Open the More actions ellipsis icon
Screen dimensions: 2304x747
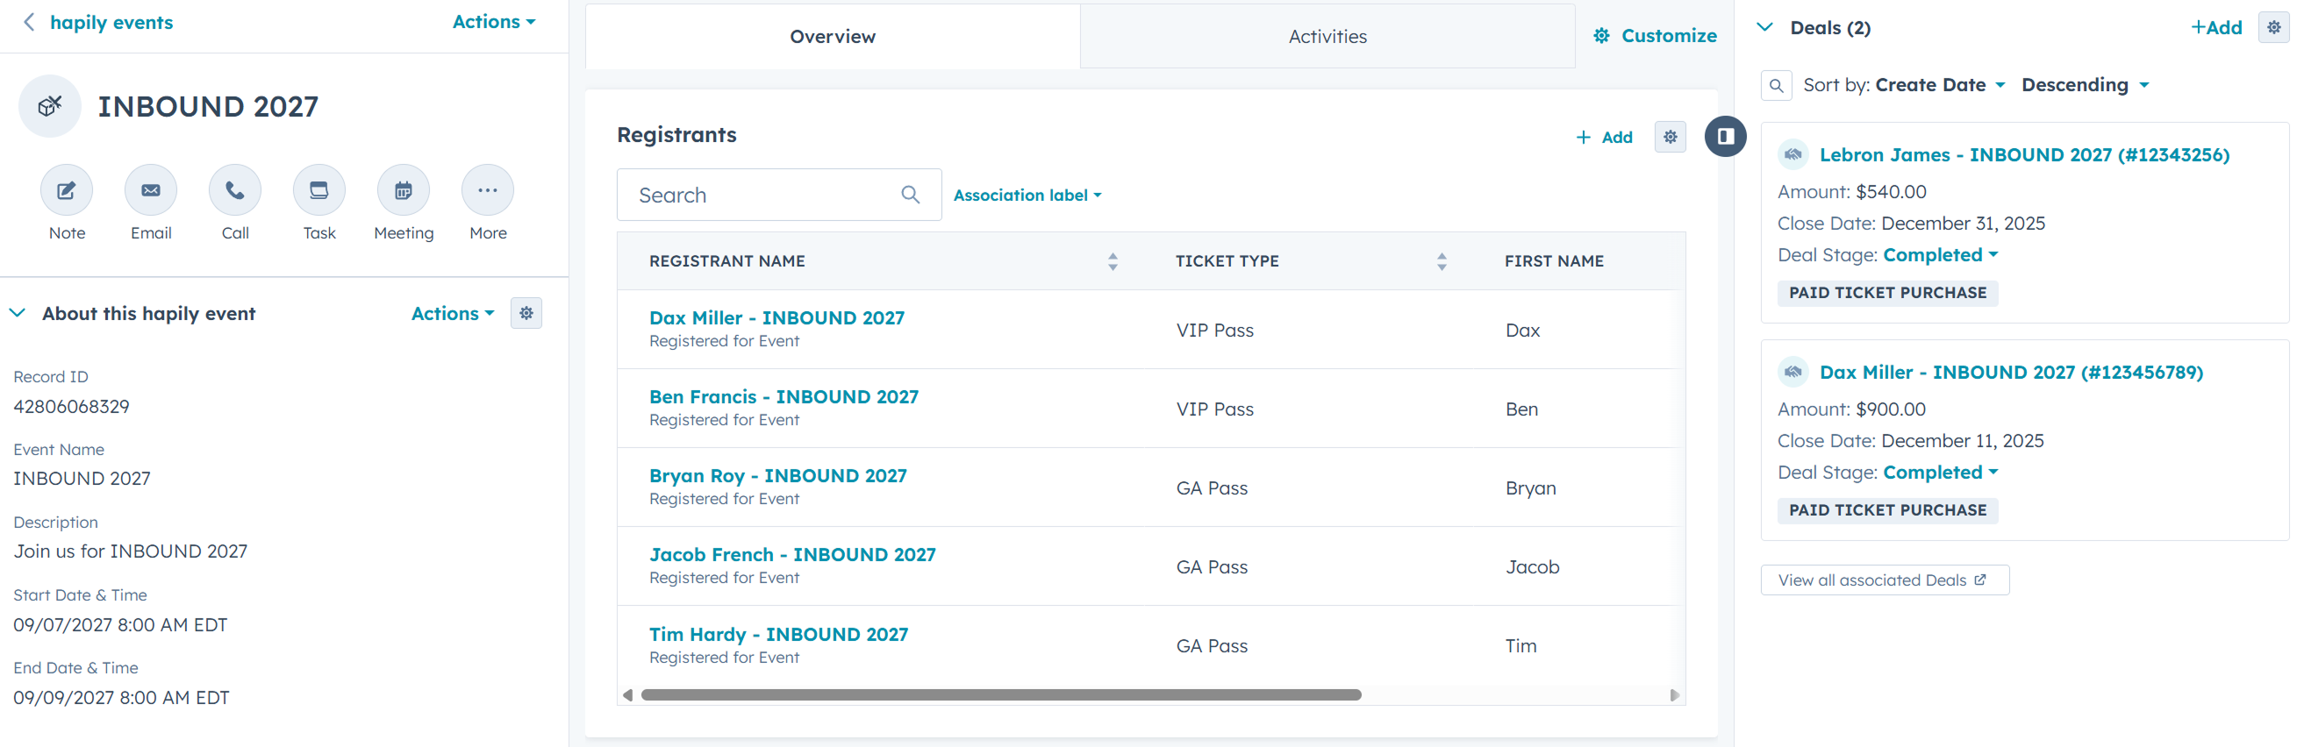click(488, 190)
